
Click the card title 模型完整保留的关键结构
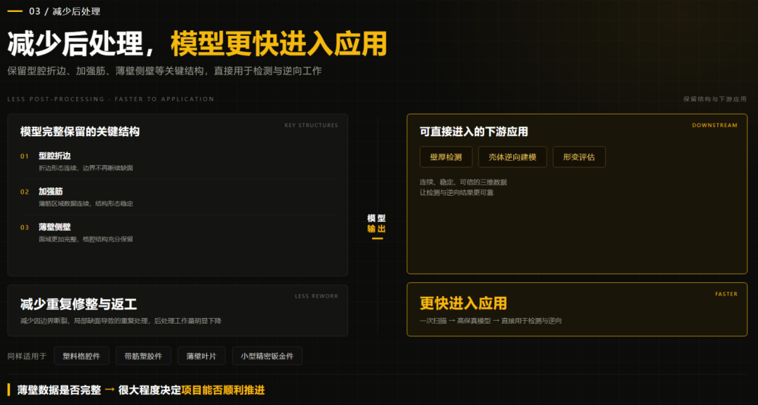pos(80,131)
